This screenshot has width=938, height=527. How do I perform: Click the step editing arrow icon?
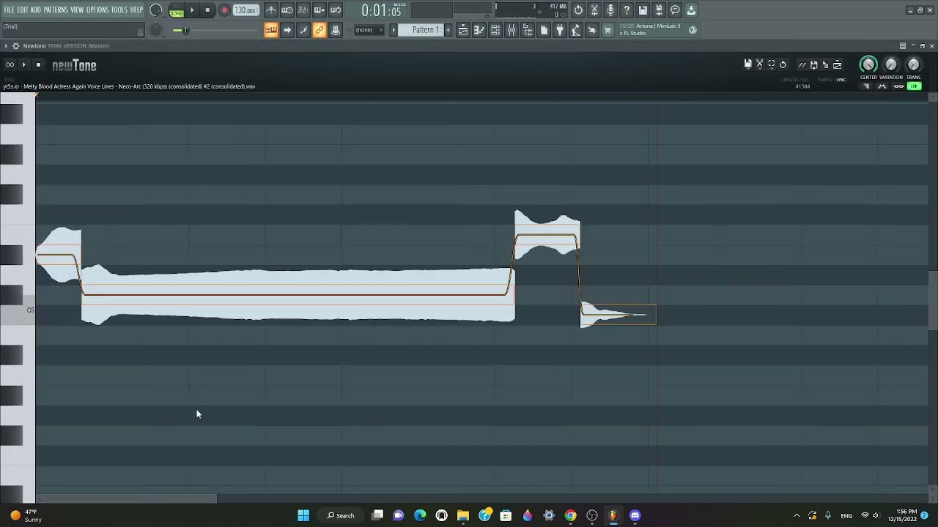pyautogui.click(x=287, y=30)
